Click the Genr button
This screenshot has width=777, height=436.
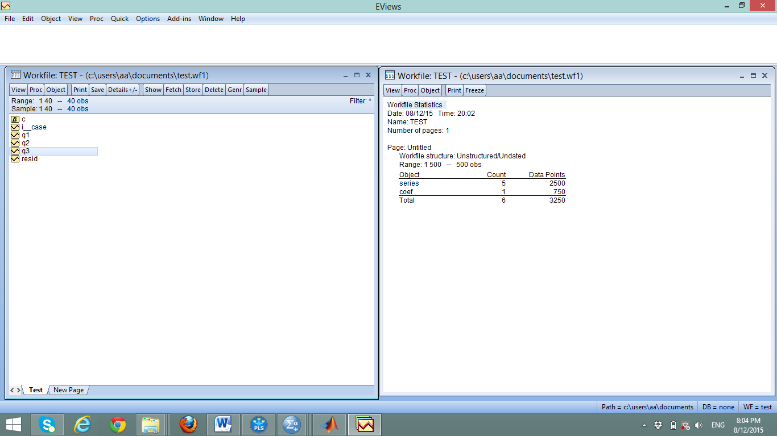click(x=235, y=90)
